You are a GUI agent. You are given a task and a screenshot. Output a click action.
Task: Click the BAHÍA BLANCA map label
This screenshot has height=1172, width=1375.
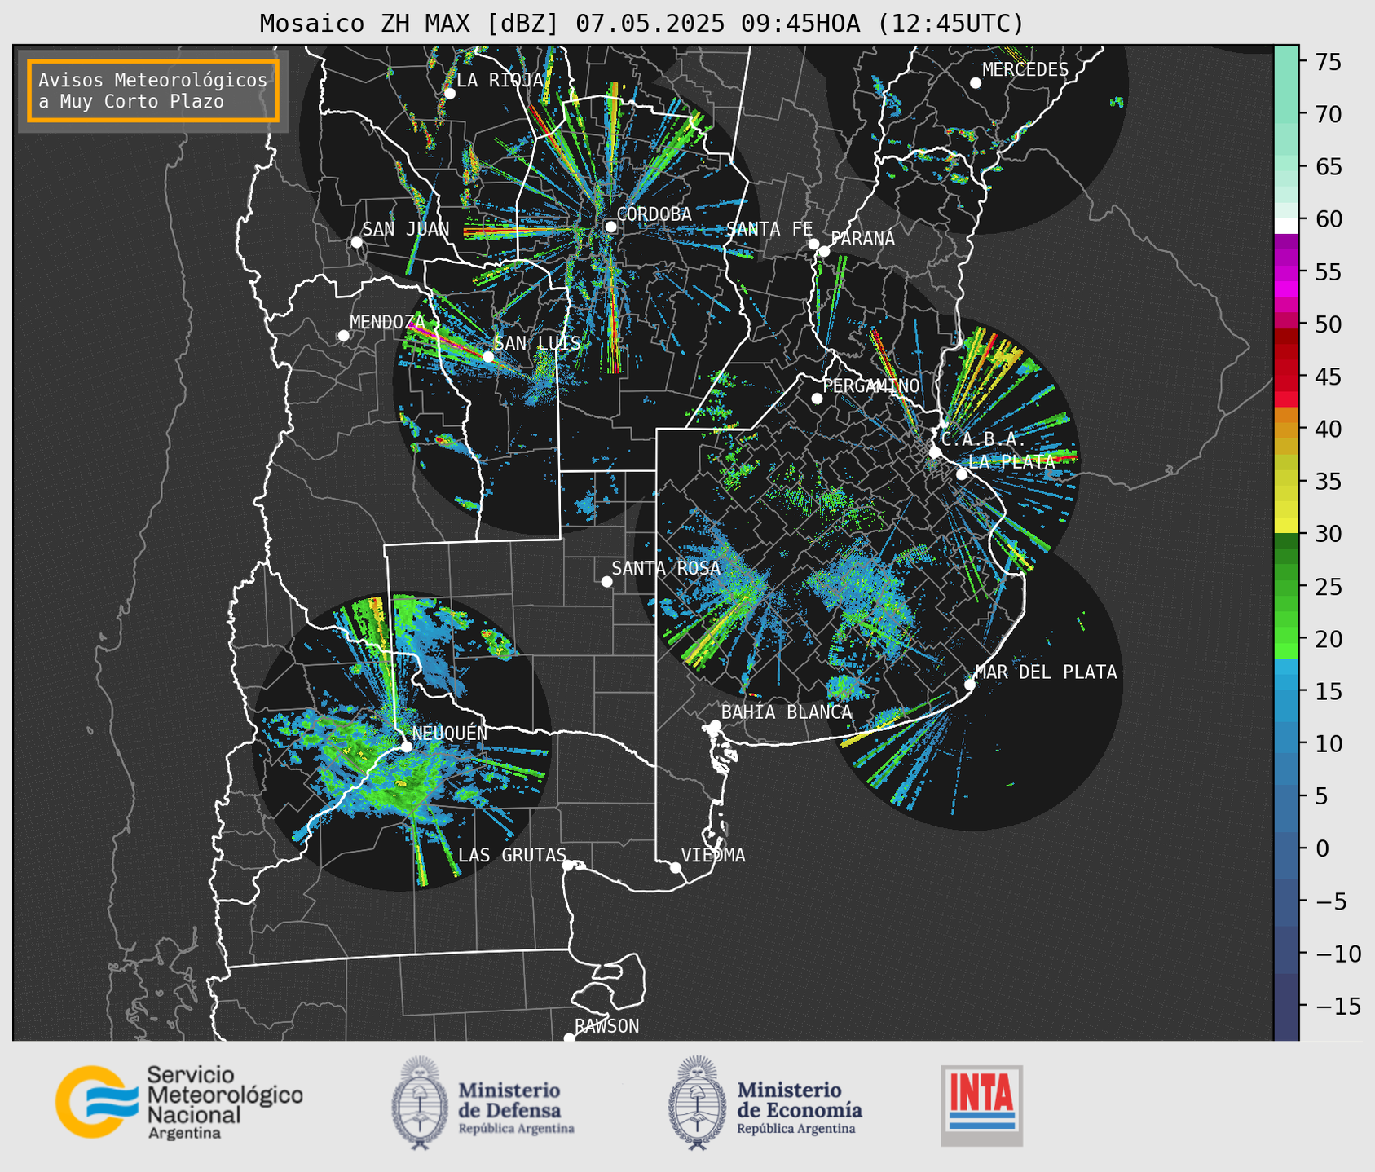tap(787, 712)
